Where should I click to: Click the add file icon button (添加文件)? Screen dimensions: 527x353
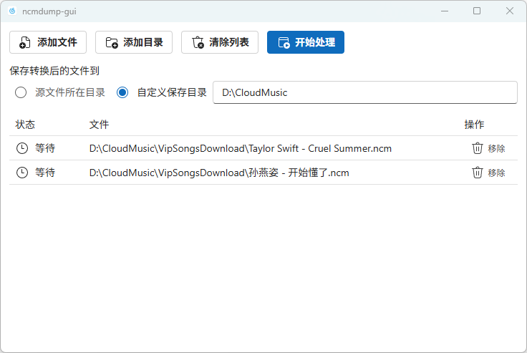48,42
